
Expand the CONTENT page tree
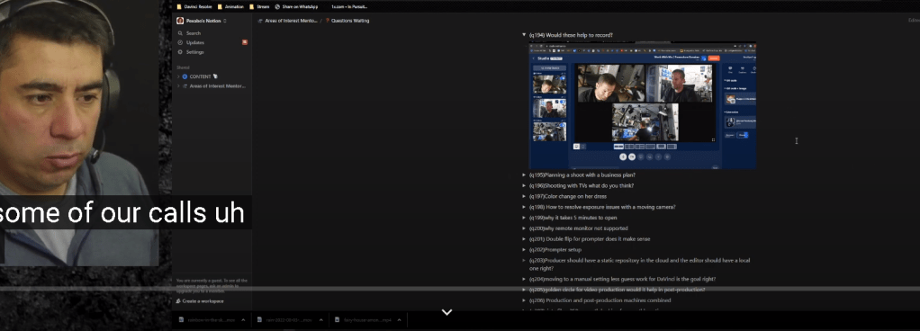(178, 76)
